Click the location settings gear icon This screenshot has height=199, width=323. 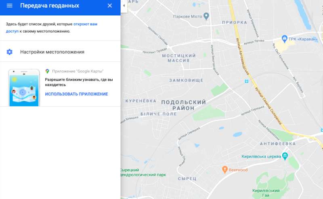point(9,52)
